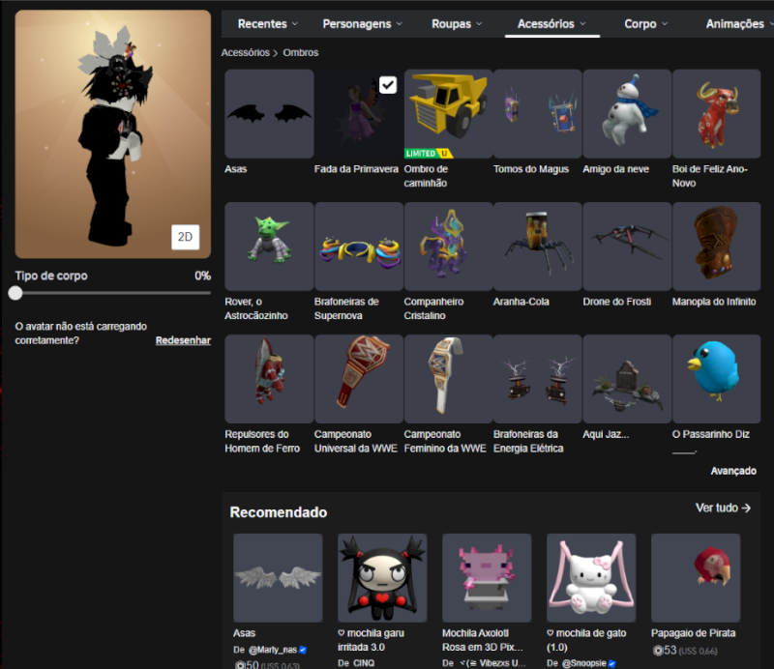The width and height of the screenshot is (774, 669).
Task: Select the Asas black wings accessory
Action: tap(269, 113)
